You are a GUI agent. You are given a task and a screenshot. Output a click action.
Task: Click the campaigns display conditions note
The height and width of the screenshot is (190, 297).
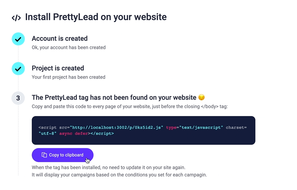(x=119, y=175)
